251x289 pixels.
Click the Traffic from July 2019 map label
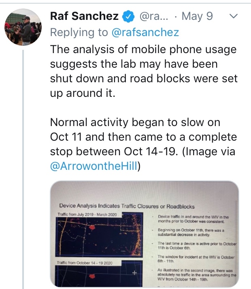click(87, 214)
